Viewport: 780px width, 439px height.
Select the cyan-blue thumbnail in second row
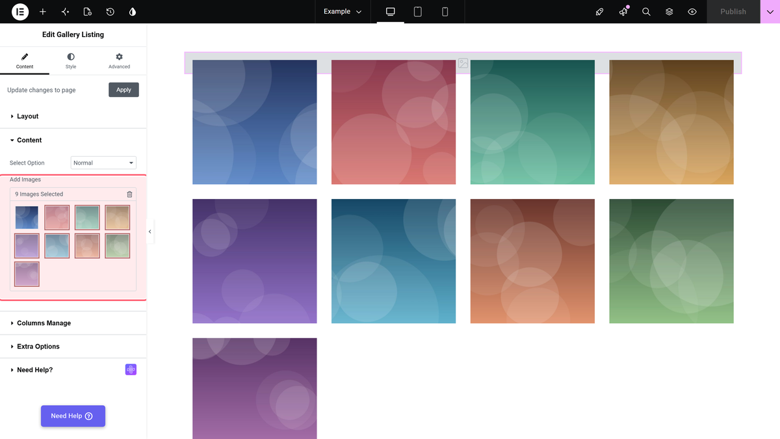click(x=57, y=246)
